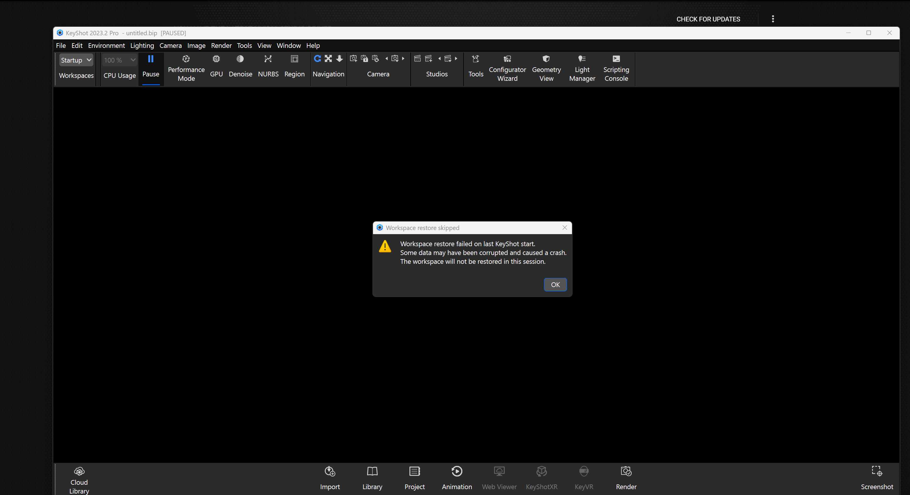
Task: Open the Light Manager
Action: pyautogui.click(x=582, y=68)
